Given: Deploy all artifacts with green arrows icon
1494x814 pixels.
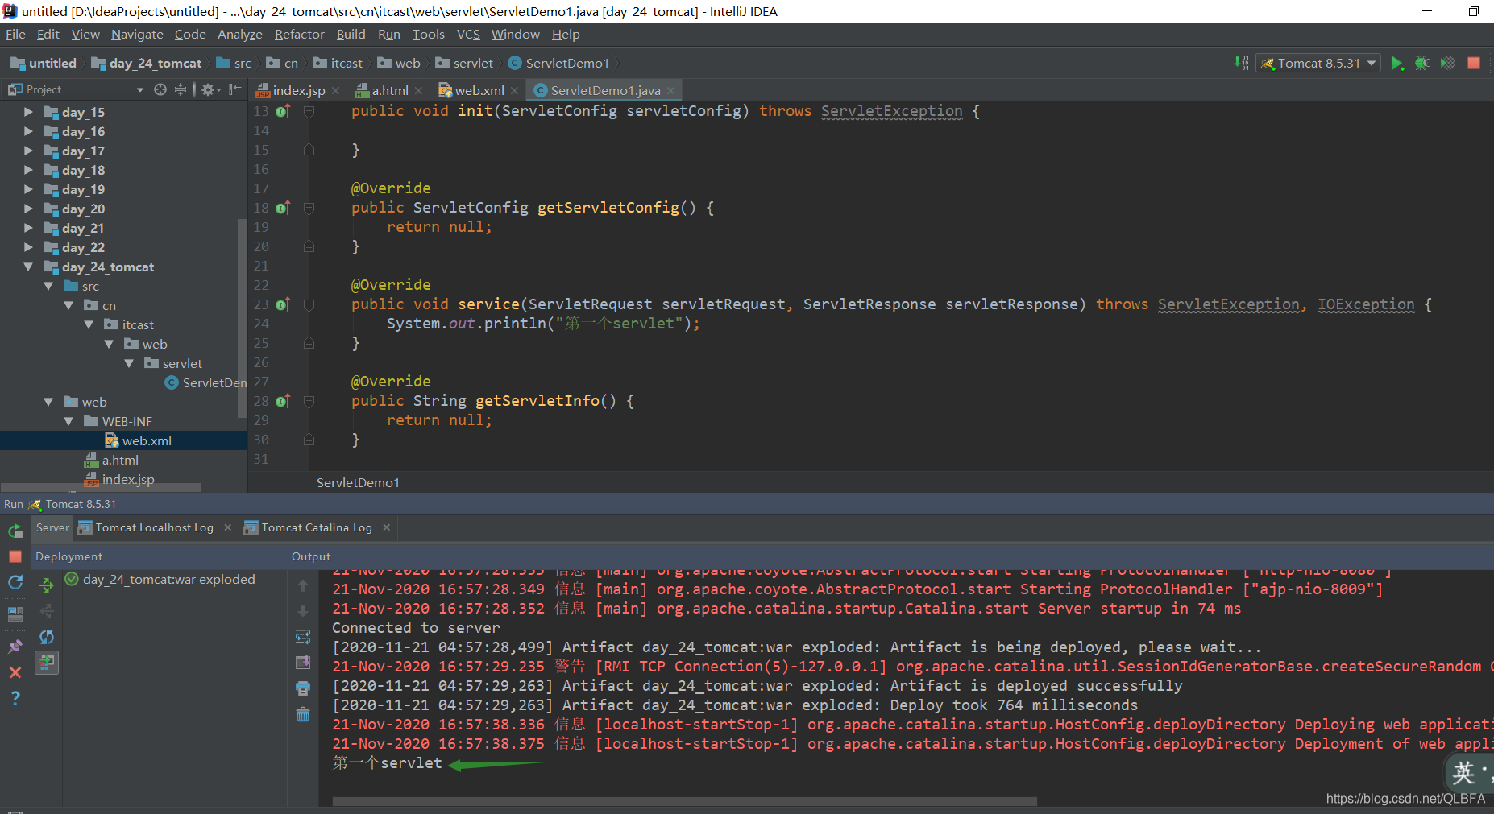Looking at the screenshot, I should pyautogui.click(x=47, y=585).
